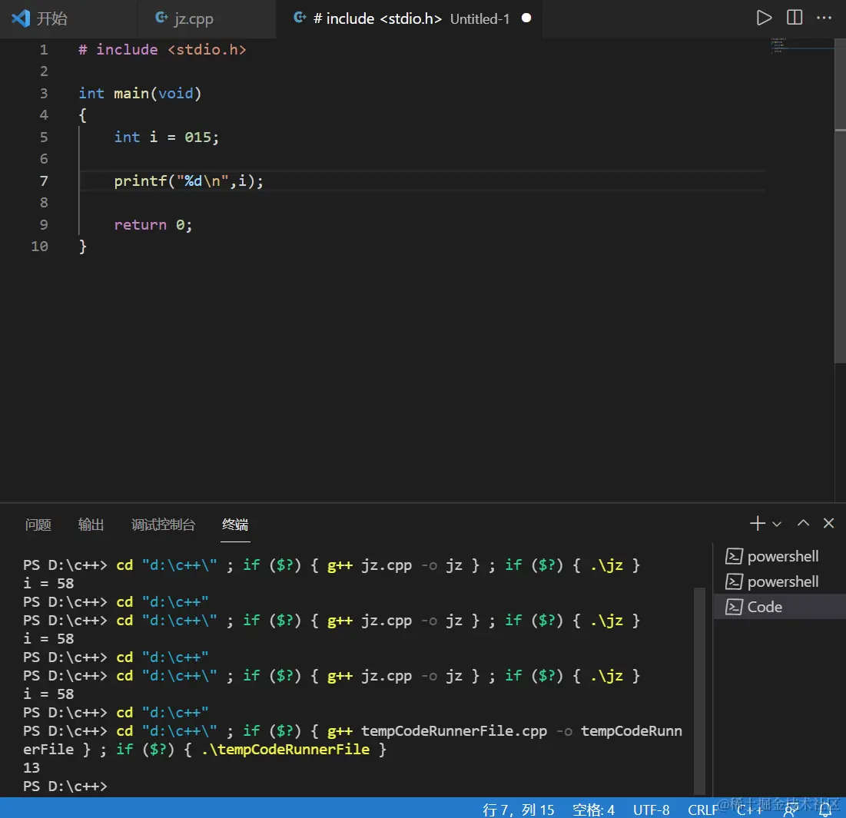Image resolution: width=846 pixels, height=818 pixels.
Task: Select the 终端 panel tab
Action: 235,524
